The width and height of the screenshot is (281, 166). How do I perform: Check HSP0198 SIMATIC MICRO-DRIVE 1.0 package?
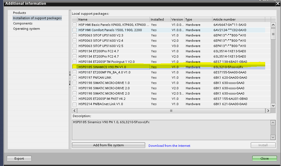(74, 83)
